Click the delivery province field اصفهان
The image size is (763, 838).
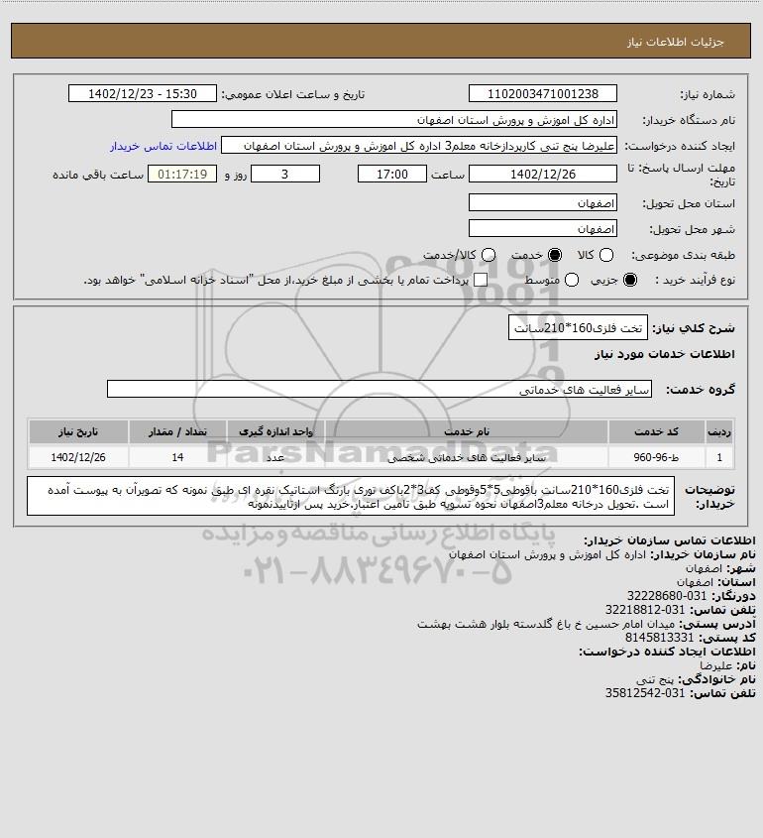coord(542,202)
